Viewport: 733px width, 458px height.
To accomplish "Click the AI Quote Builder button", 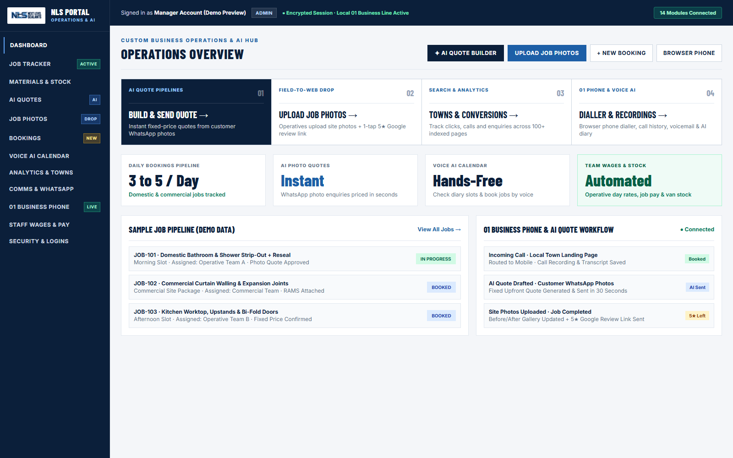I will tap(465, 53).
